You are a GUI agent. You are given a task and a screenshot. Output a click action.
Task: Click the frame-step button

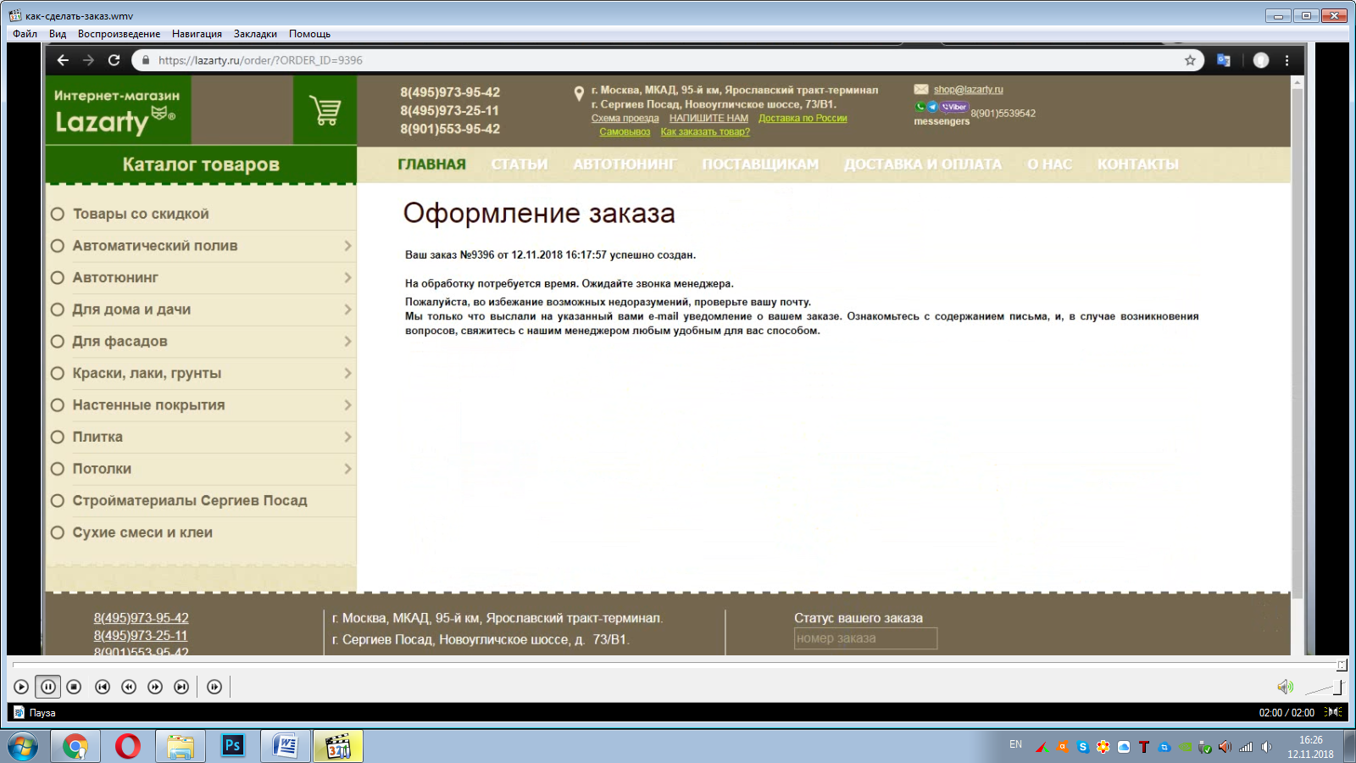pos(214,687)
